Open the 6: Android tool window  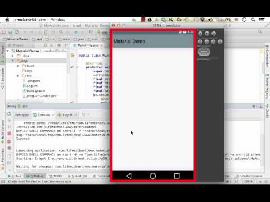[x=77, y=176]
